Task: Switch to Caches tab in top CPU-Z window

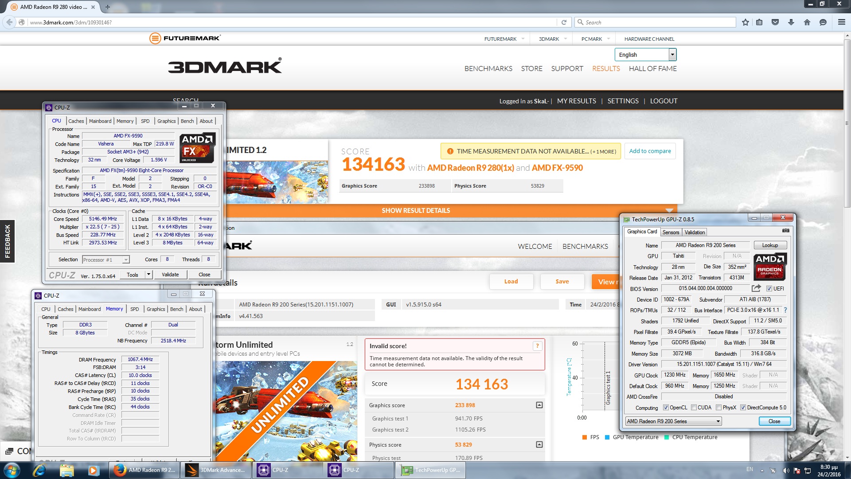Action: tap(76, 121)
